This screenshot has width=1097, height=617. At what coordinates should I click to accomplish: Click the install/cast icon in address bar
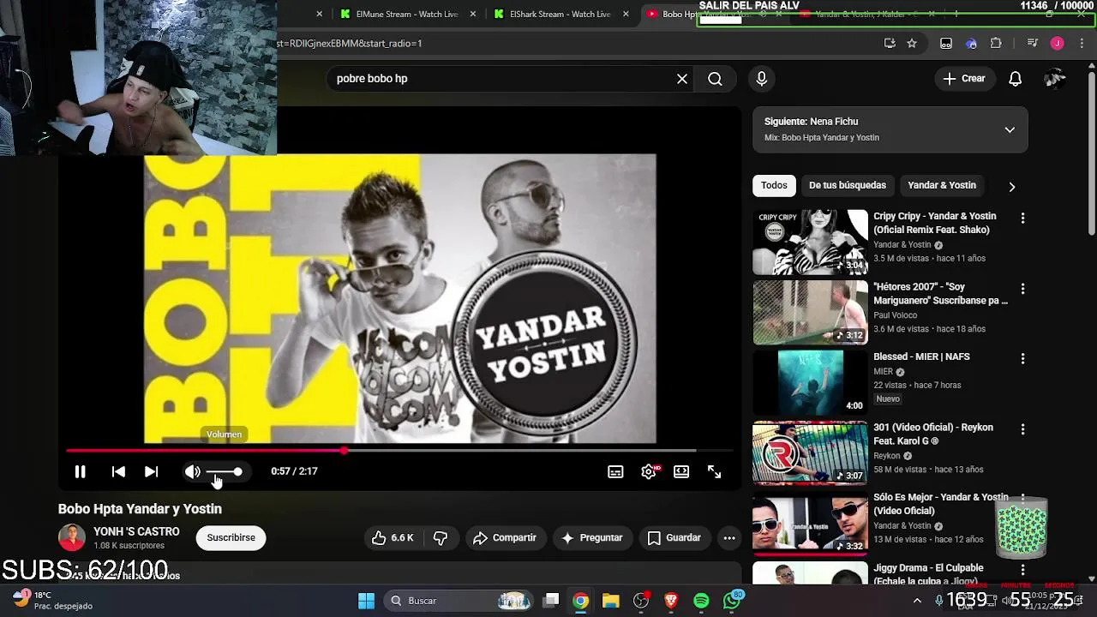[x=890, y=43]
